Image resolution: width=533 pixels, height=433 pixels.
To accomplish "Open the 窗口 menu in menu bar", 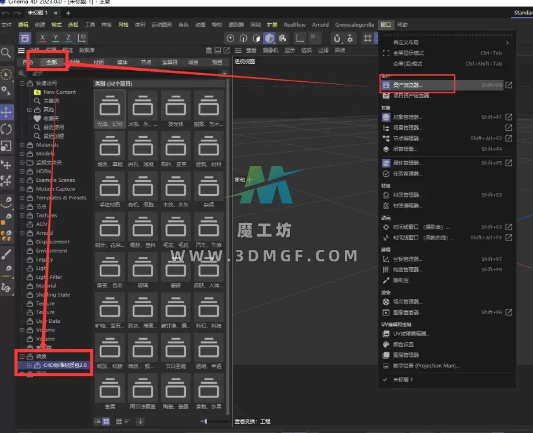I will coord(385,24).
